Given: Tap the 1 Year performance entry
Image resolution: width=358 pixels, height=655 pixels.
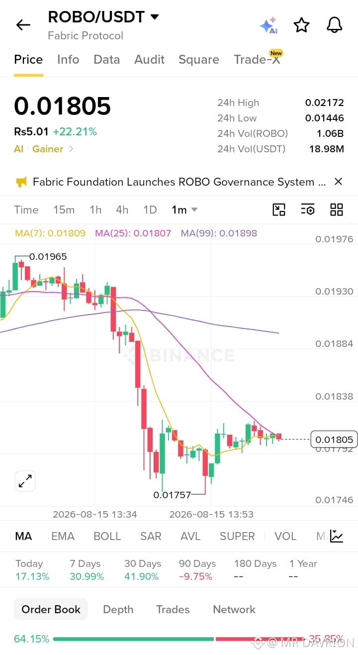Looking at the screenshot, I should click(x=303, y=570).
